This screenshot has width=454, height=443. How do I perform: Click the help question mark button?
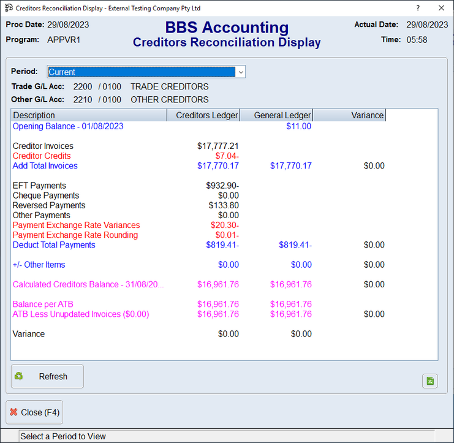(418, 8)
